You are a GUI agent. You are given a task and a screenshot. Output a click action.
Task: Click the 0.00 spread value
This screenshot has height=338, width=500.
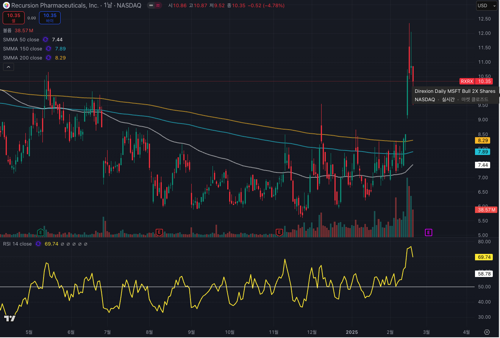tap(32, 18)
